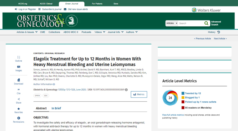Image resolution: width=238 pixels, height=131 pixels.
Task: Click the Advanced Search link
Action: coord(216,23)
